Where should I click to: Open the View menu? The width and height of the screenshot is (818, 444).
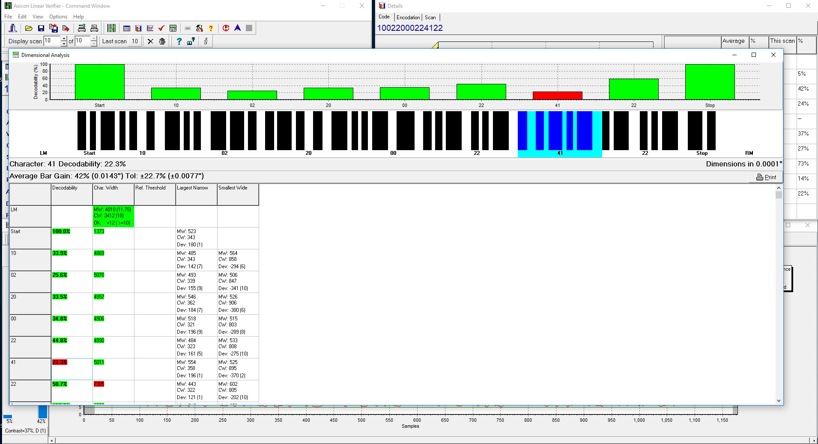(x=38, y=17)
